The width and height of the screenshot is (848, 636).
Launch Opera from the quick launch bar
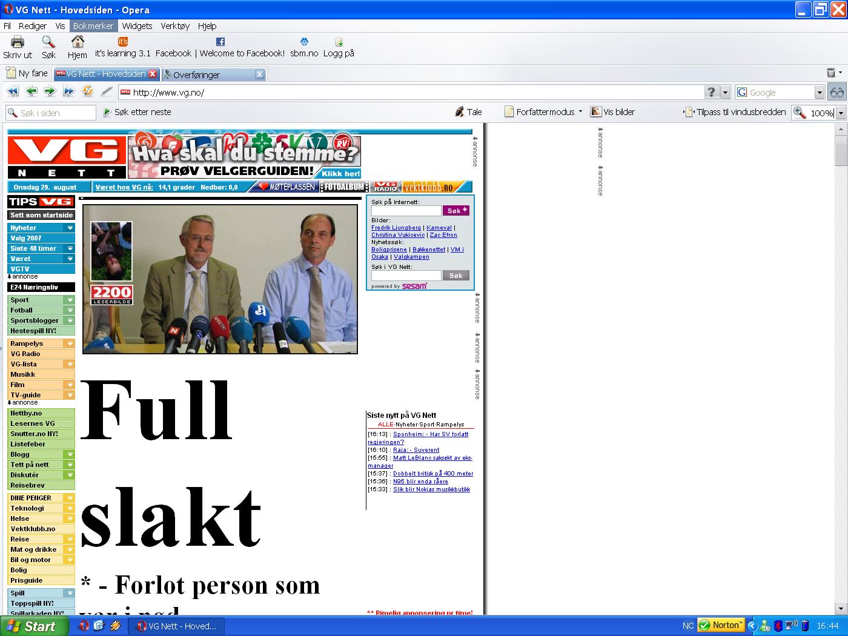(84, 626)
